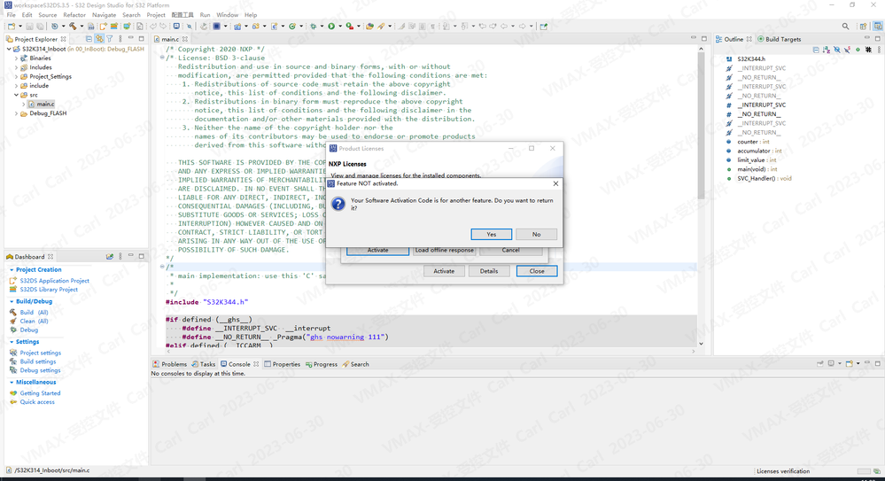885x481 pixels.
Task: Close the Feature NOT activated dialog
Action: coord(555,183)
